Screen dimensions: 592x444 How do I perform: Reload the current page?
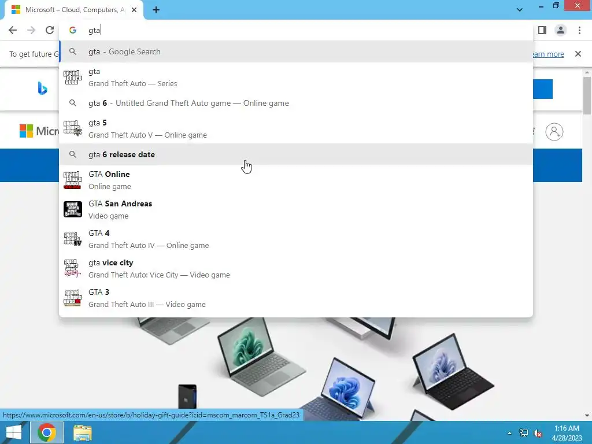pos(50,30)
